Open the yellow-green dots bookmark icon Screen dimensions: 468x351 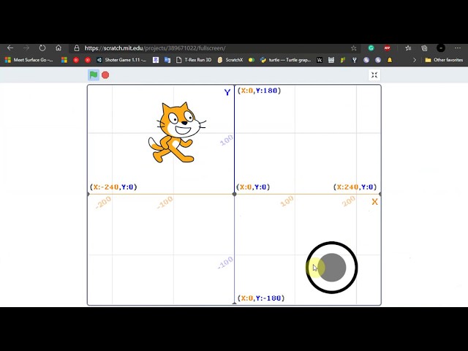(252, 60)
